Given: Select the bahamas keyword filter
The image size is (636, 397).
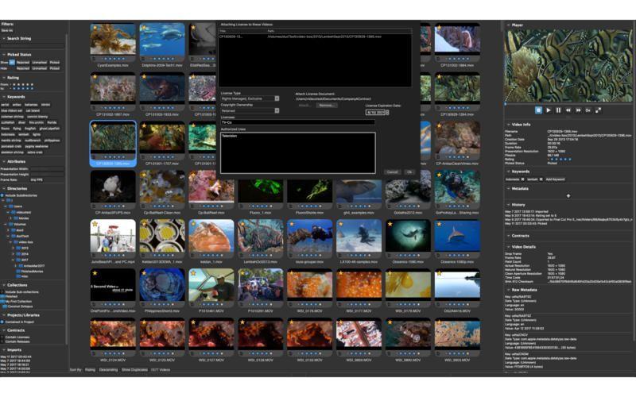Looking at the screenshot, I should click(x=31, y=105).
